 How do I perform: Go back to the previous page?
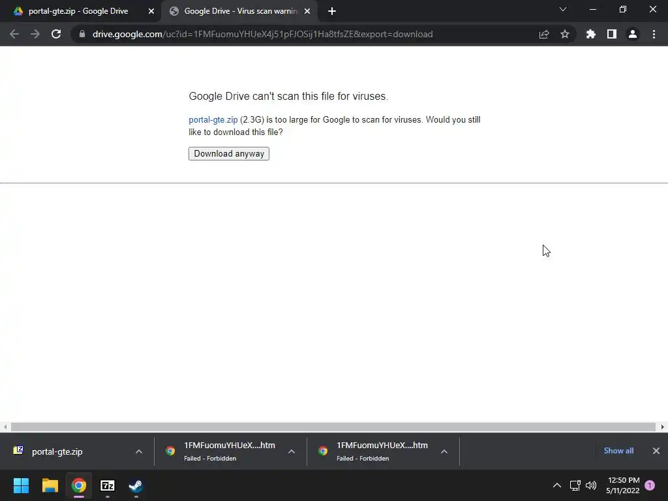(x=14, y=34)
